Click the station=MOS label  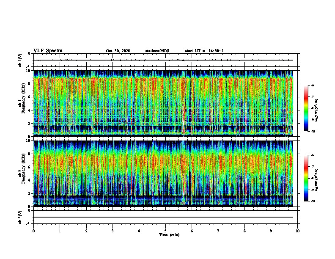coord(157,51)
